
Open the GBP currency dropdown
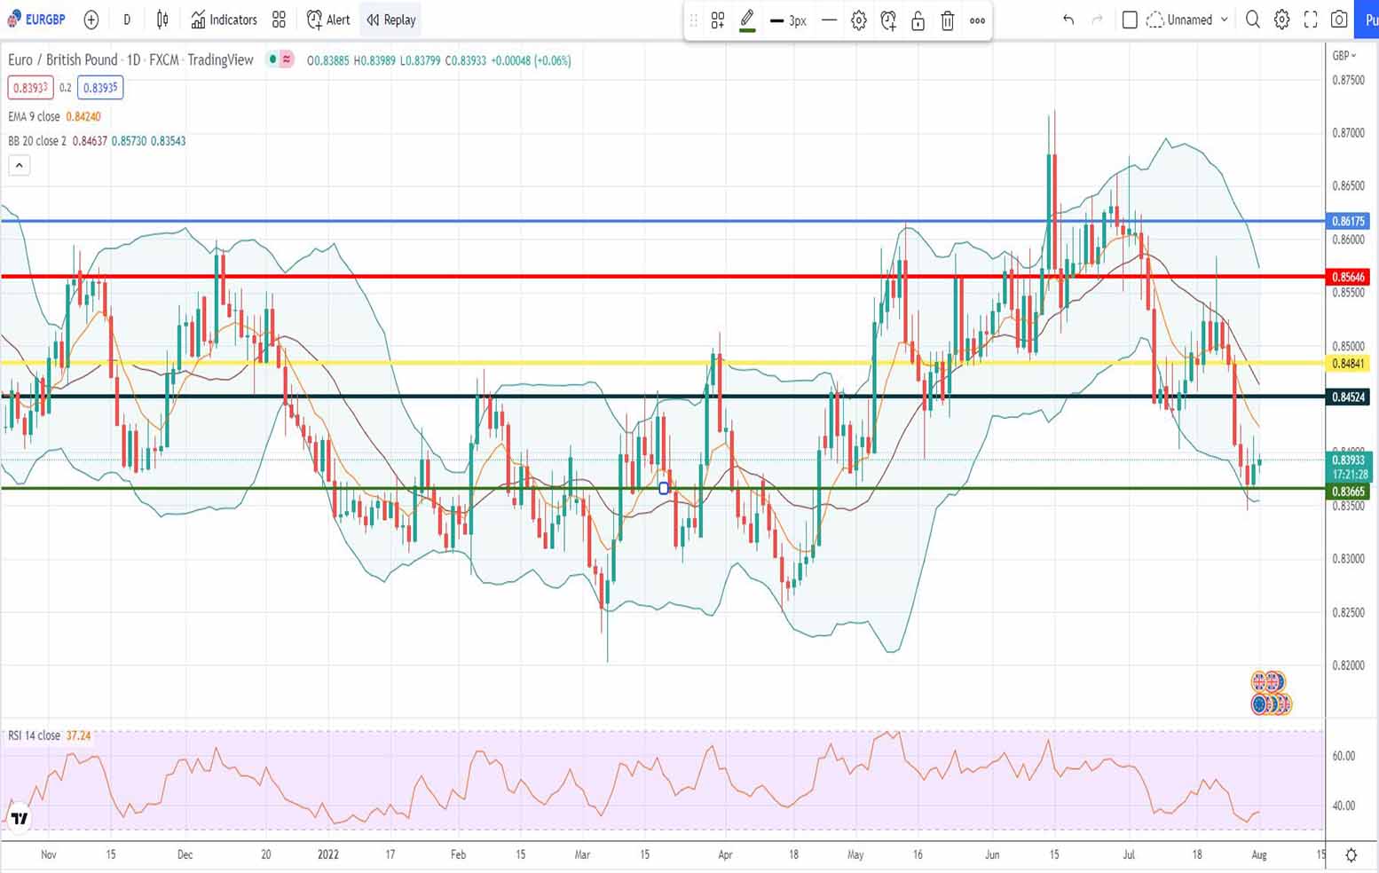pyautogui.click(x=1344, y=55)
